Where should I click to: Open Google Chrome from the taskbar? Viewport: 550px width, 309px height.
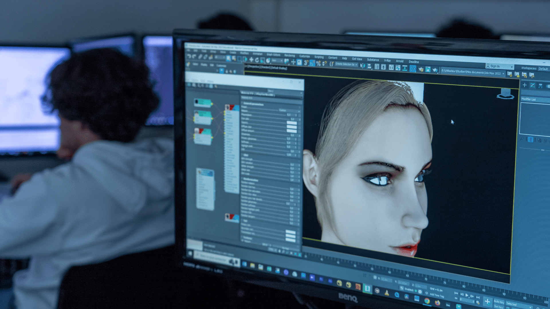[x=427, y=301]
